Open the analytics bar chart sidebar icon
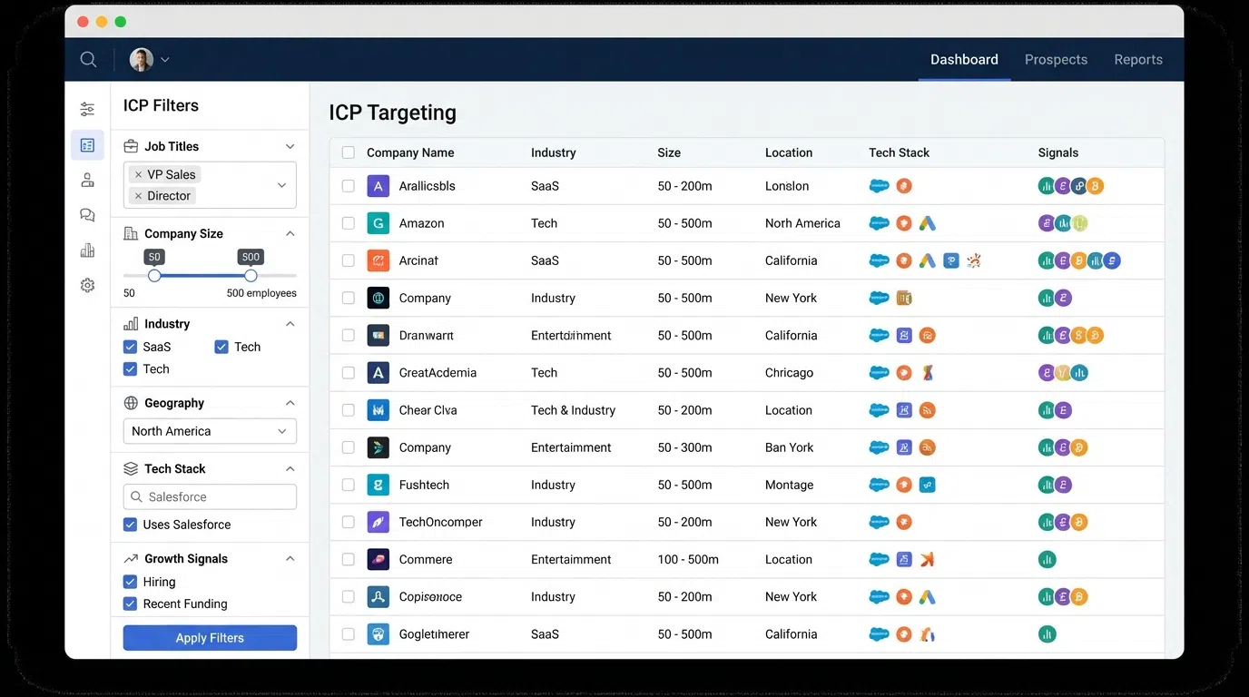 tap(87, 250)
